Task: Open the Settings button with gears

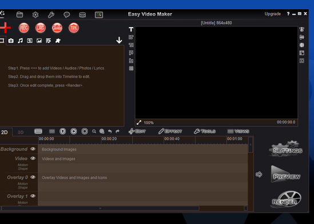Action: click(x=286, y=149)
